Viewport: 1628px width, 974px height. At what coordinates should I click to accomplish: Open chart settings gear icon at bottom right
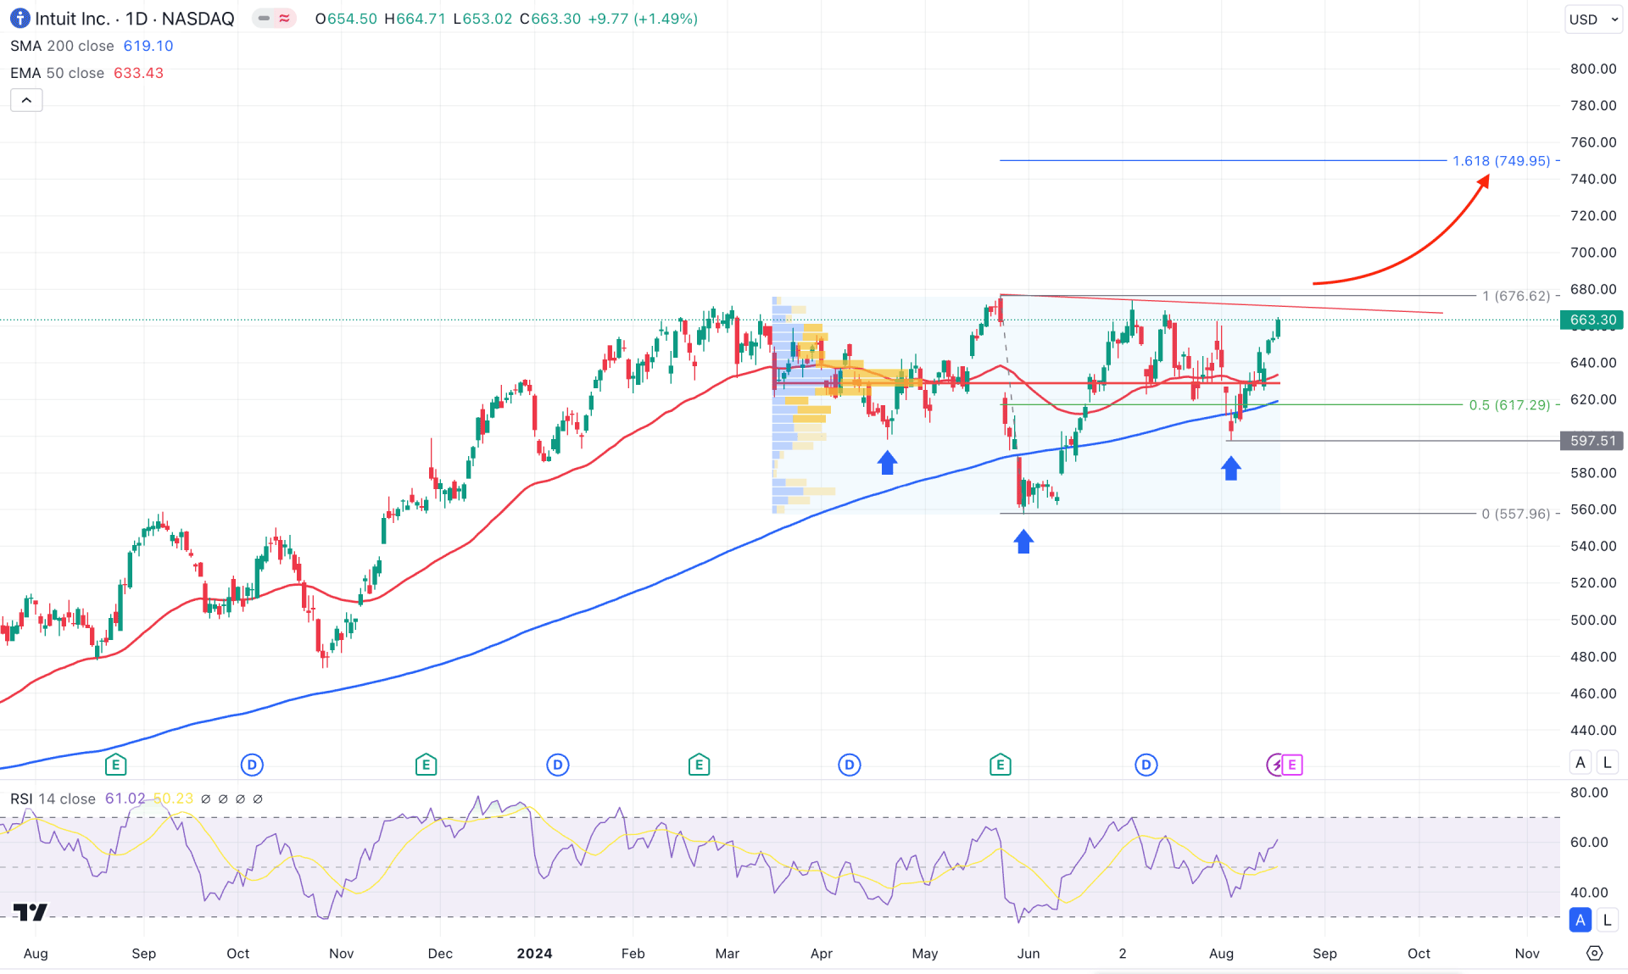1594,954
